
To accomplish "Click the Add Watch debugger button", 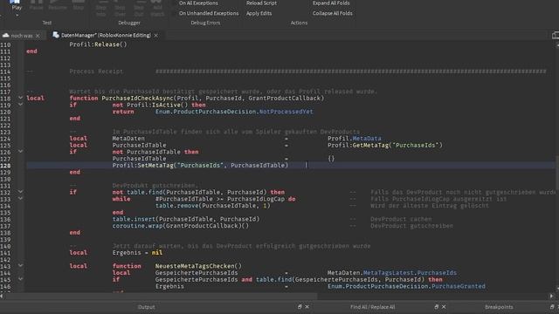I will [157, 9].
